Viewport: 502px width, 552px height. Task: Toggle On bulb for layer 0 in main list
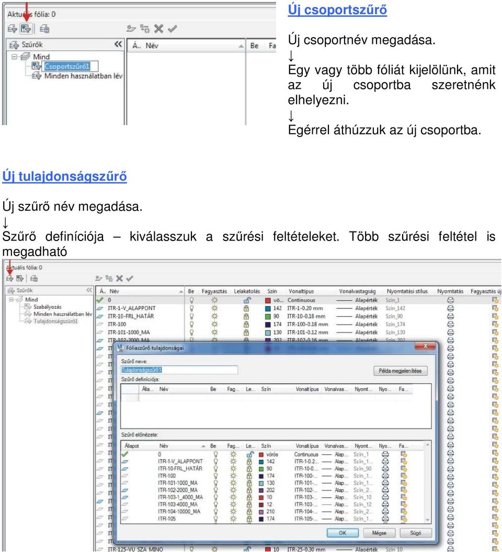pos(191,300)
